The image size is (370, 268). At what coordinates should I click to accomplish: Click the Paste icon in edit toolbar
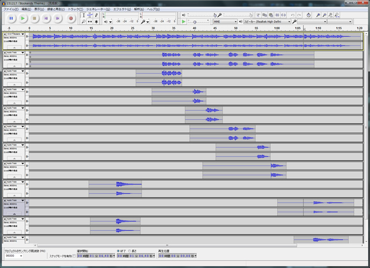tap(271, 15)
